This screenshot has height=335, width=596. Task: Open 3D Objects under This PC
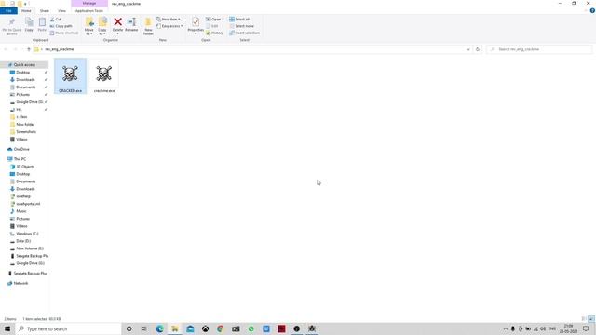[25, 167]
